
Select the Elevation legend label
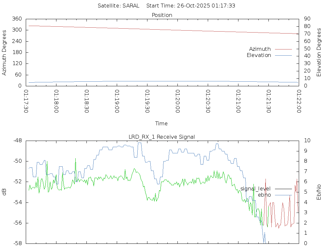coord(259,55)
